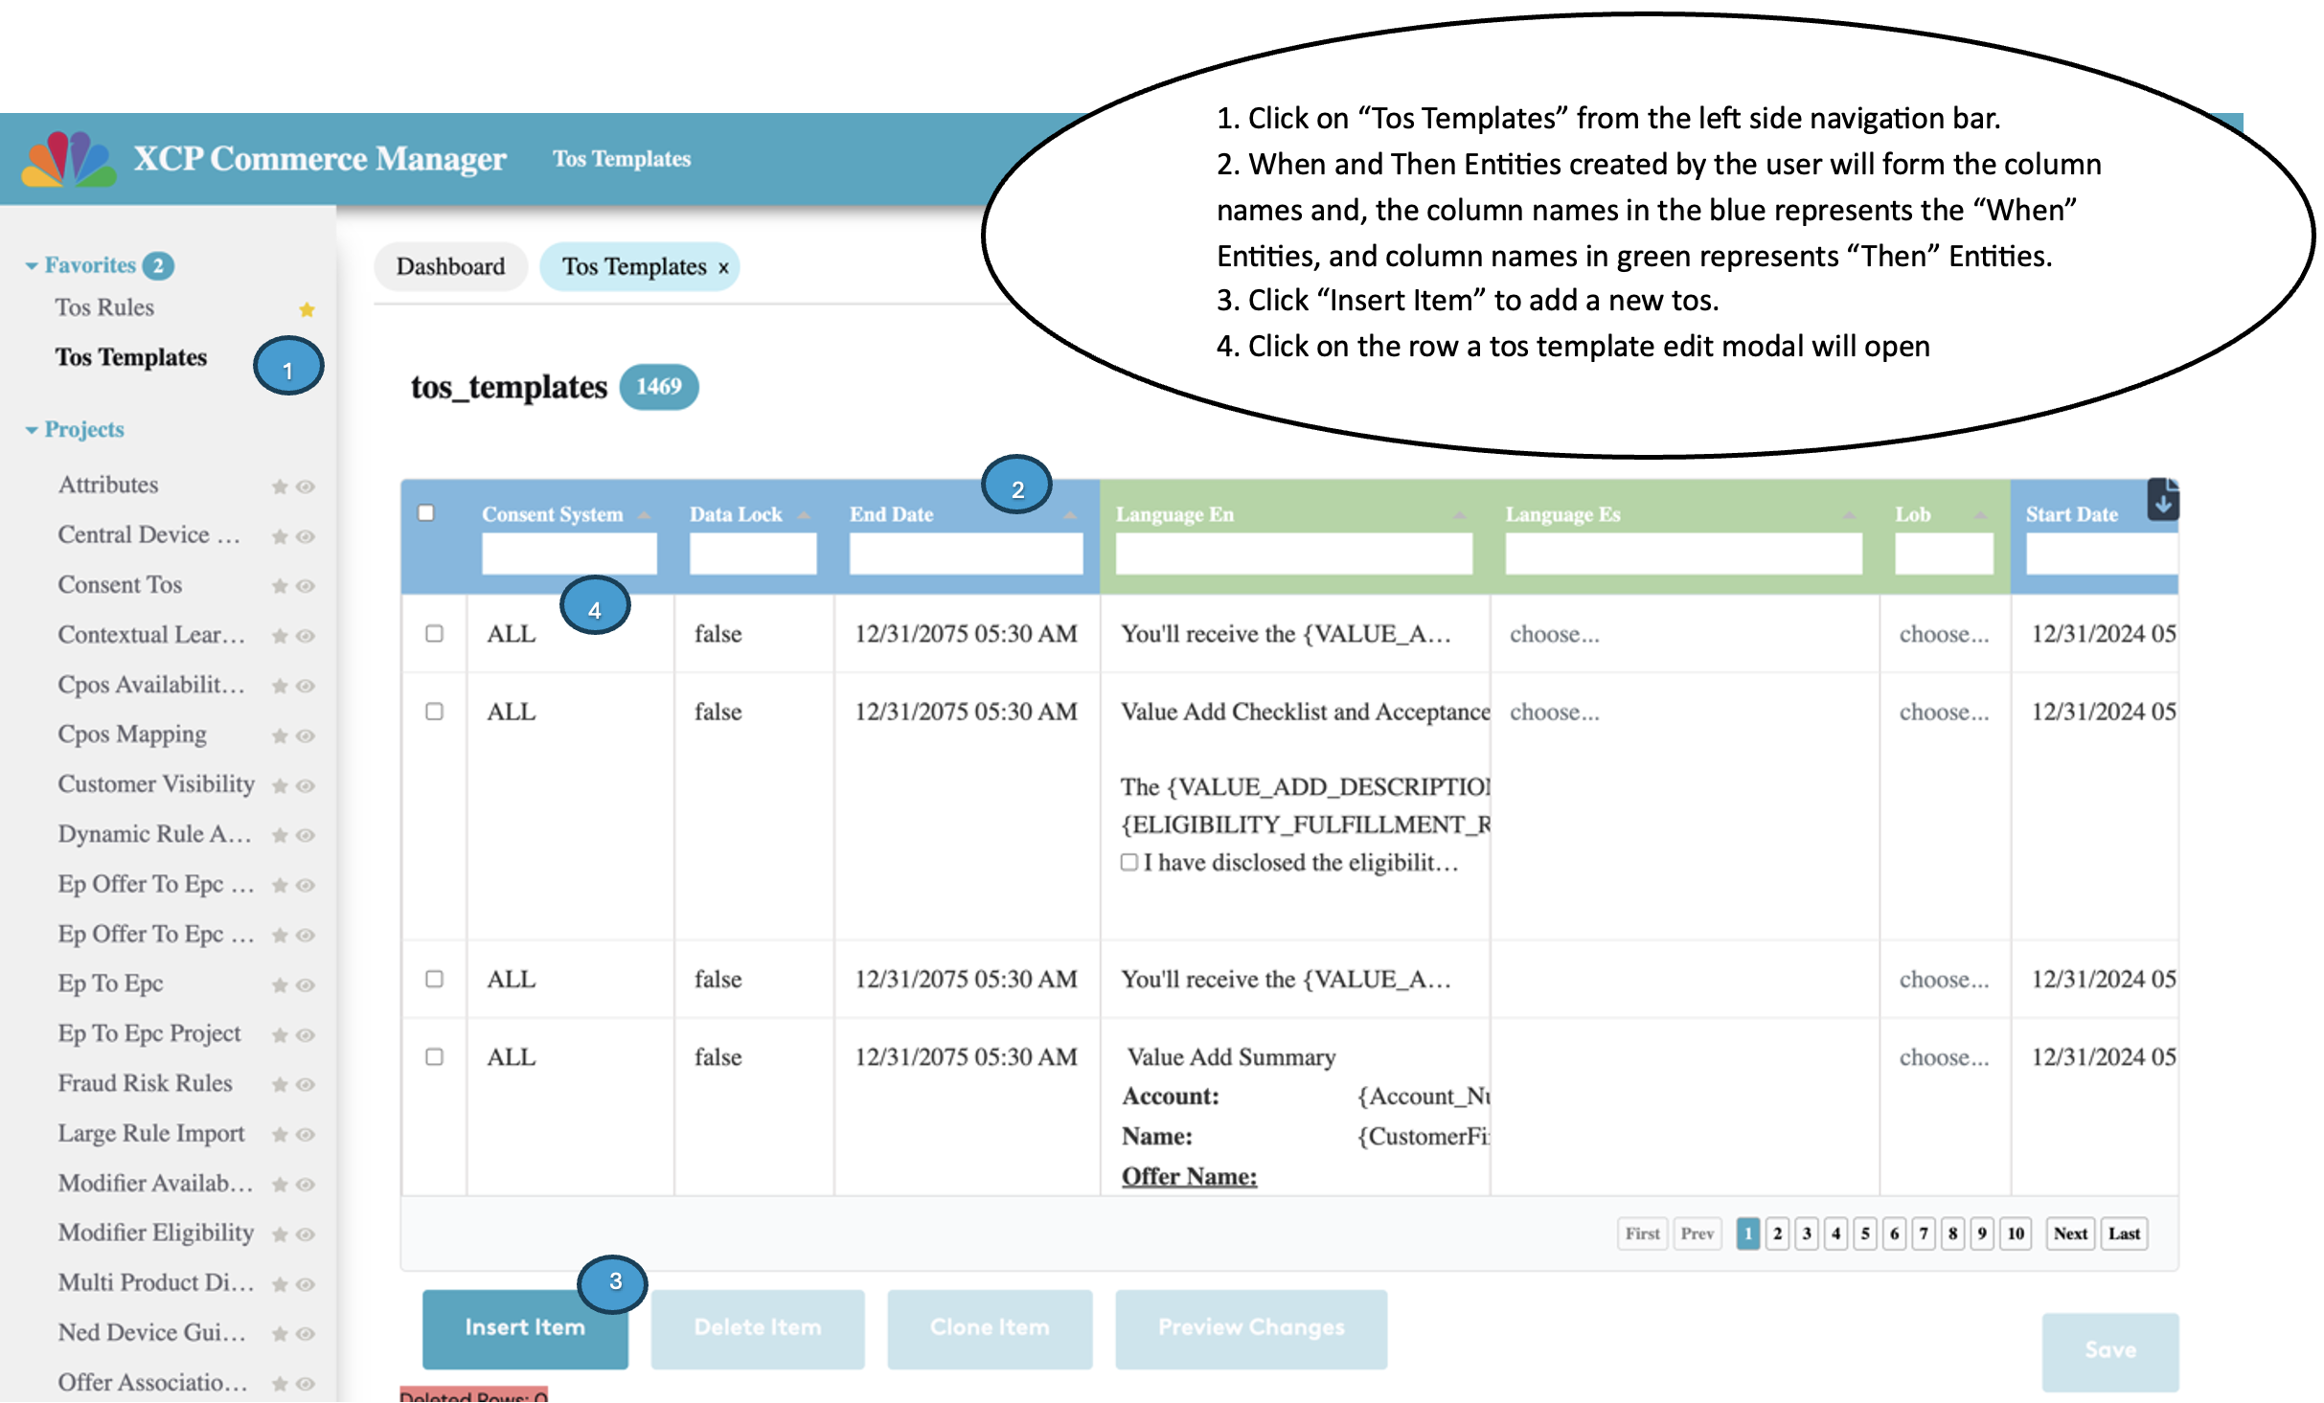Tick 'I have disclosed the eligibilit…' checkbox

(x=1129, y=863)
